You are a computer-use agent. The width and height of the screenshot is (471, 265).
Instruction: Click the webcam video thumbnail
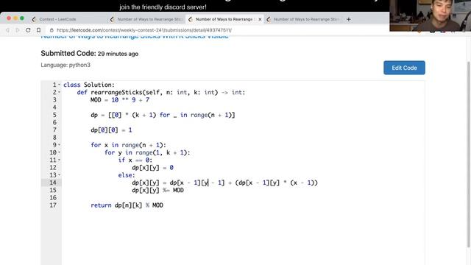click(430, 15)
